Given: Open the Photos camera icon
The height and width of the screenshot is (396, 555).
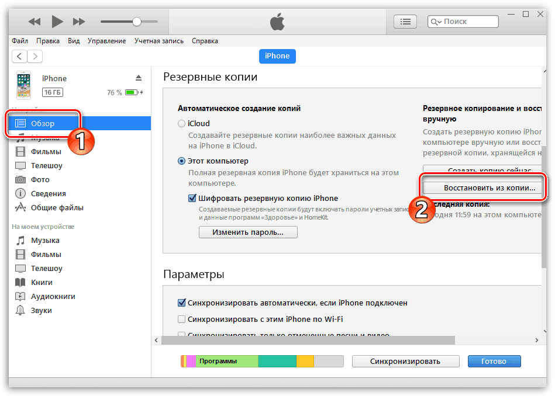Looking at the screenshot, I should click(x=21, y=180).
